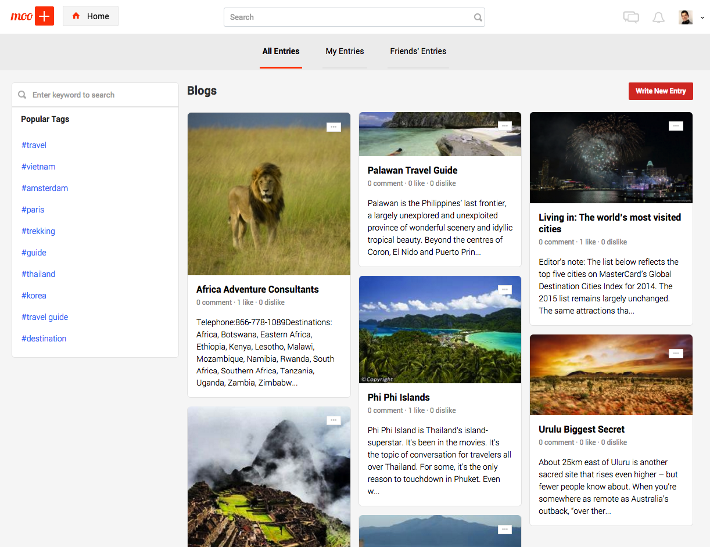Viewport: 710px width, 547px height.
Task: Open the Machu Picchu mountain photo
Action: 269,477
